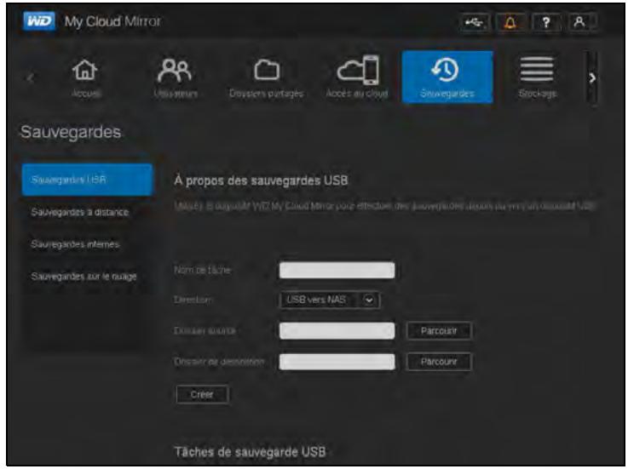Viewport: 628px width, 469px height.
Task: Click Parcourir next to Dossier source
Action: (439, 331)
